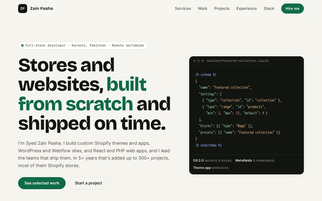
Task: Click the '"blocks"' code line
Action: point(226,126)
